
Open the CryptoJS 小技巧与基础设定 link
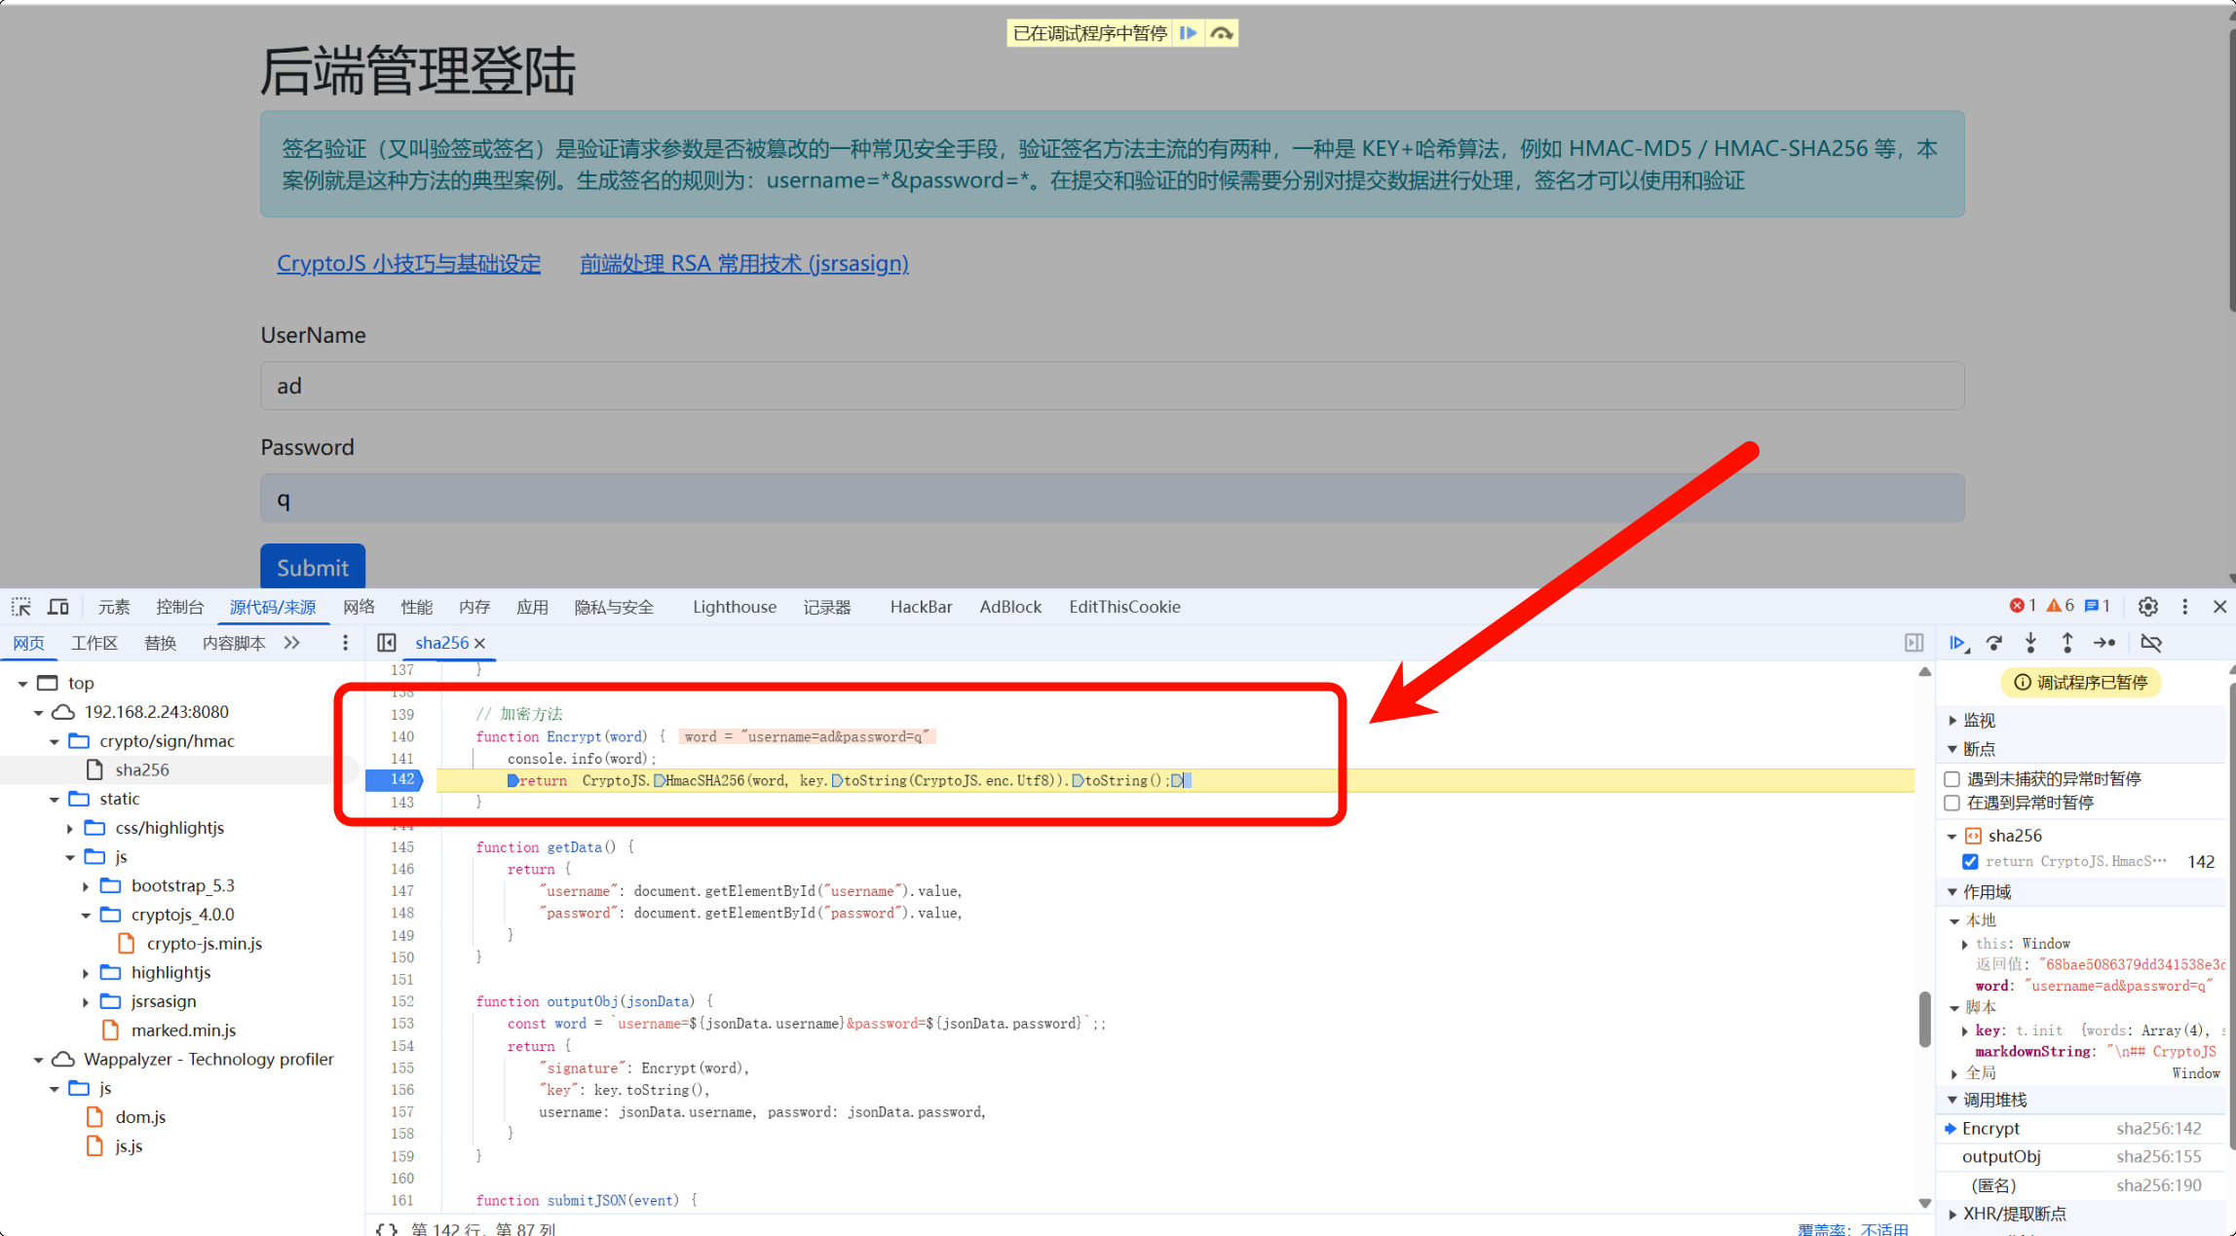pyautogui.click(x=408, y=263)
